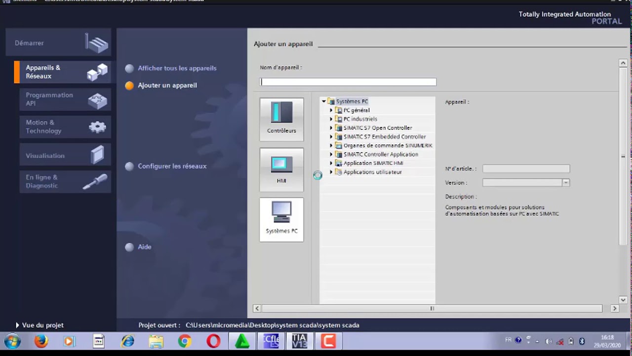Select the HMI device category
Image resolution: width=632 pixels, height=356 pixels.
pos(281,170)
